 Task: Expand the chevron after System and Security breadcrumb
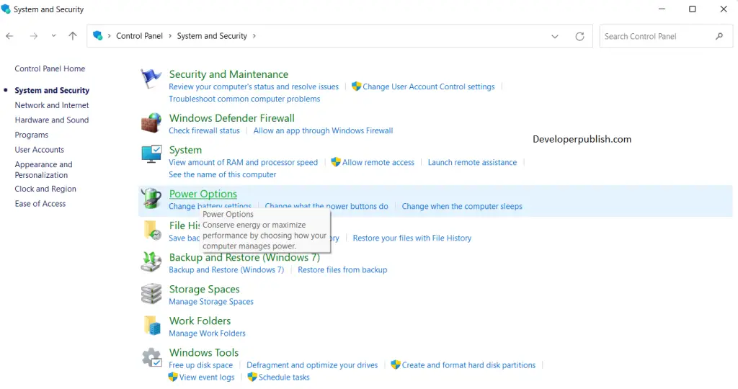coord(254,36)
